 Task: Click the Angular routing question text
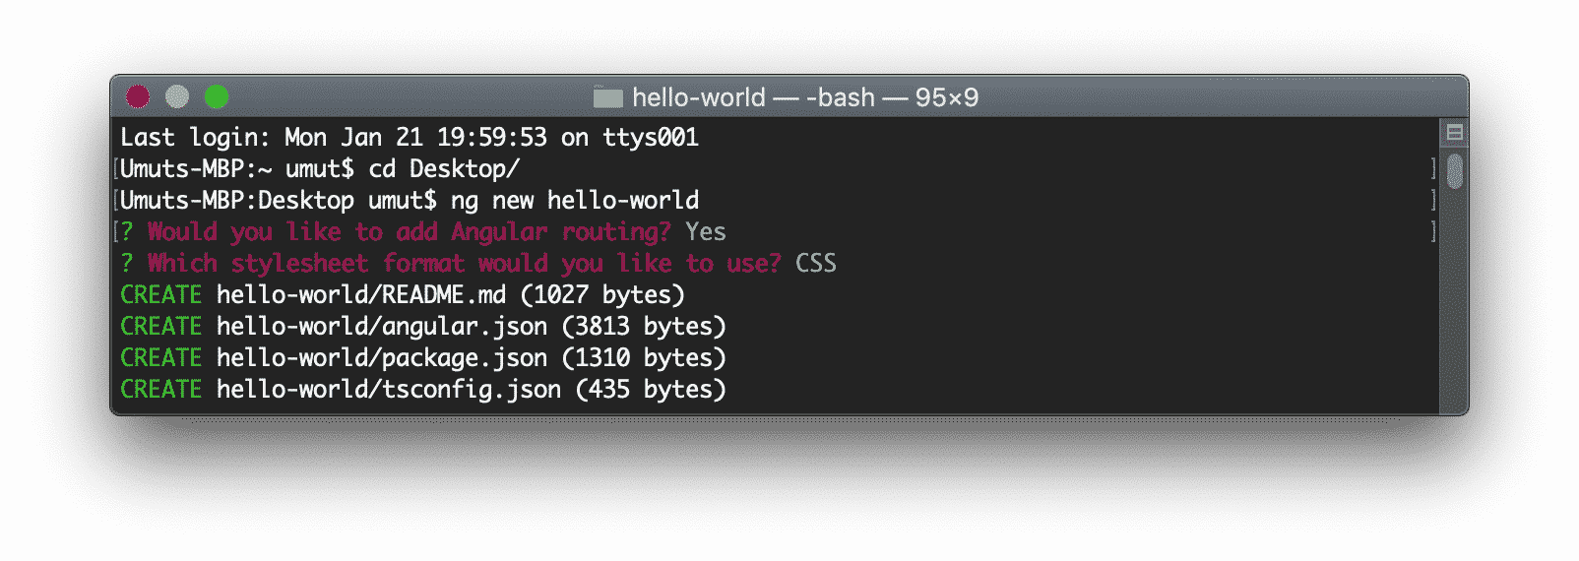[410, 231]
